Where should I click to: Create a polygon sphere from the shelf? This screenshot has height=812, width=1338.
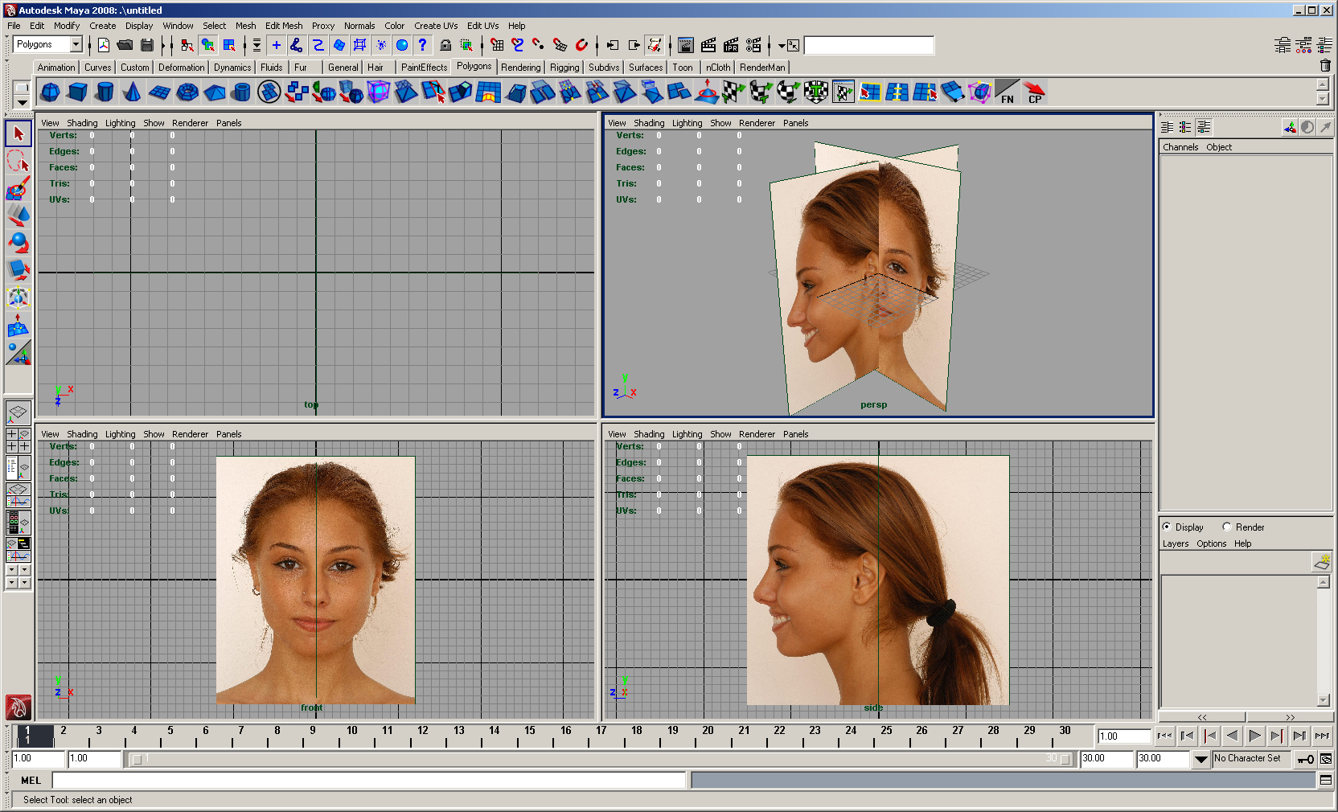(x=50, y=92)
